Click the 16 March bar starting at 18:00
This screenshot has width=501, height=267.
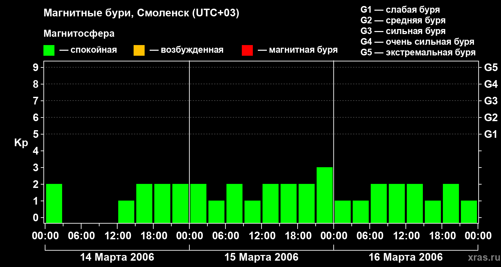coord(451,203)
